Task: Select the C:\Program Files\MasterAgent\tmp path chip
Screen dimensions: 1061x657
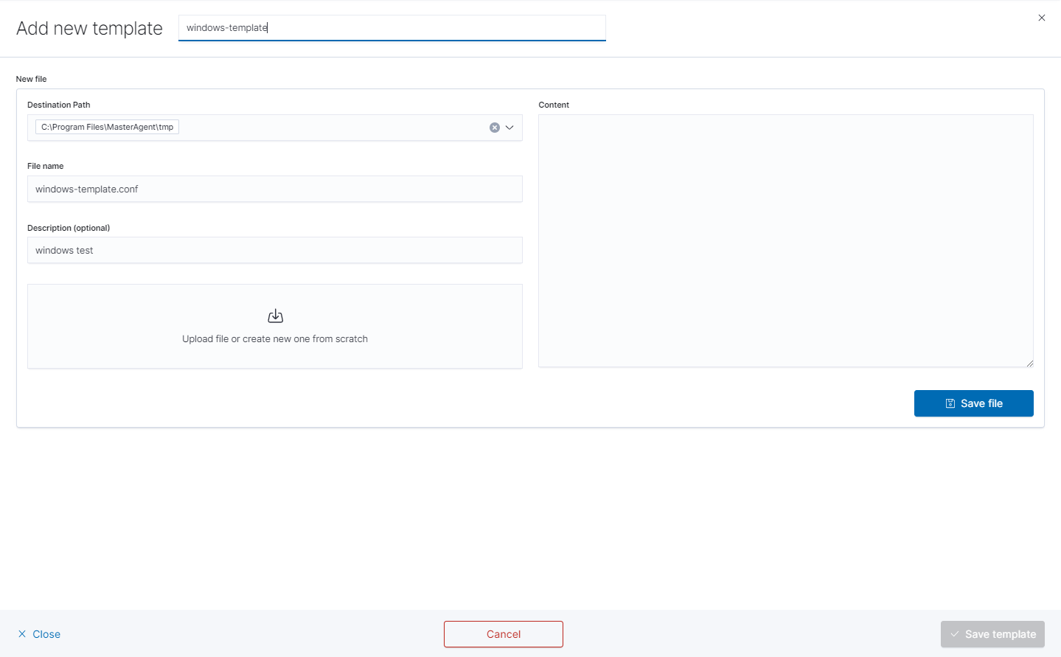Action: [108, 127]
